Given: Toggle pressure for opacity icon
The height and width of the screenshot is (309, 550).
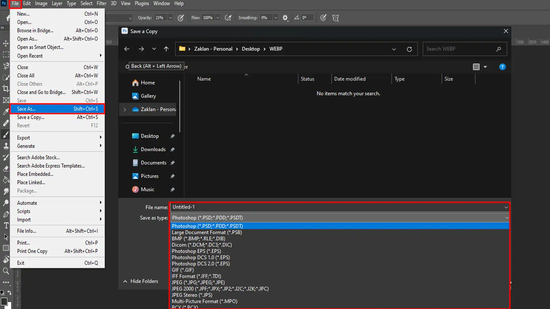Looking at the screenshot, I should click(181, 18).
